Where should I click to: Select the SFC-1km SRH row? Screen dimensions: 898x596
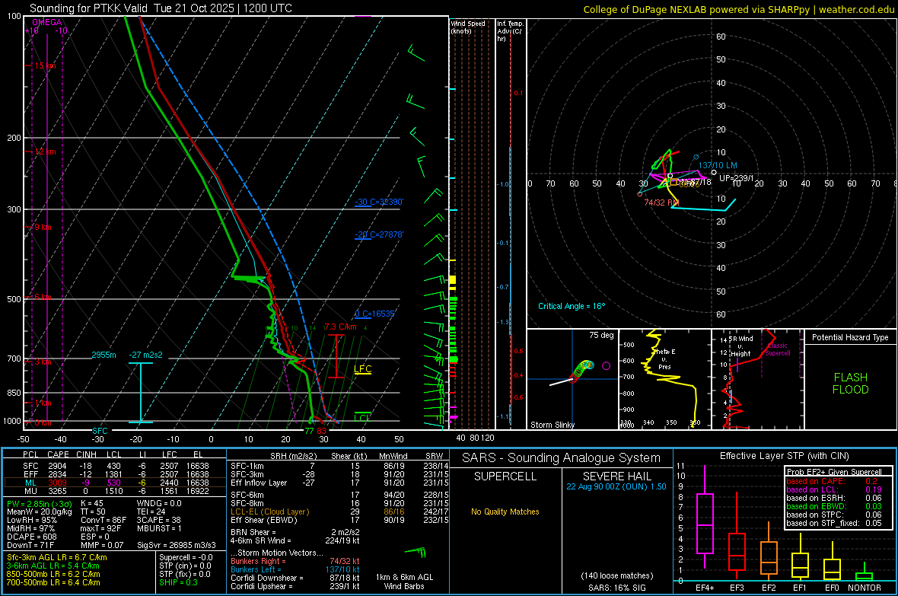coord(339,466)
